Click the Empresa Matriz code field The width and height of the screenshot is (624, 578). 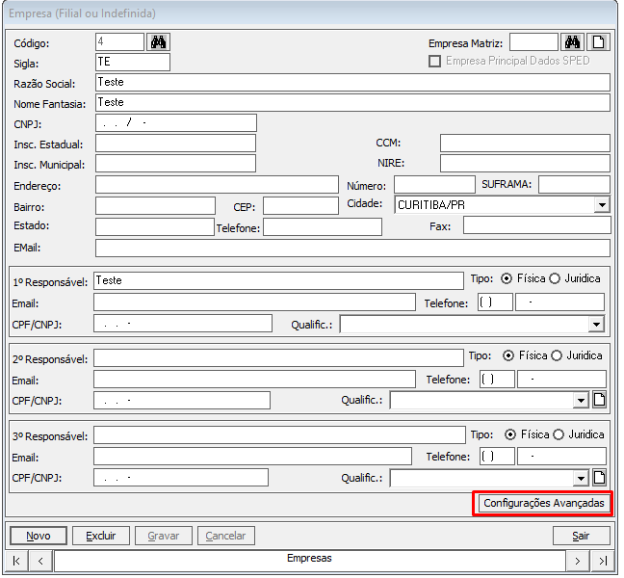tap(533, 42)
